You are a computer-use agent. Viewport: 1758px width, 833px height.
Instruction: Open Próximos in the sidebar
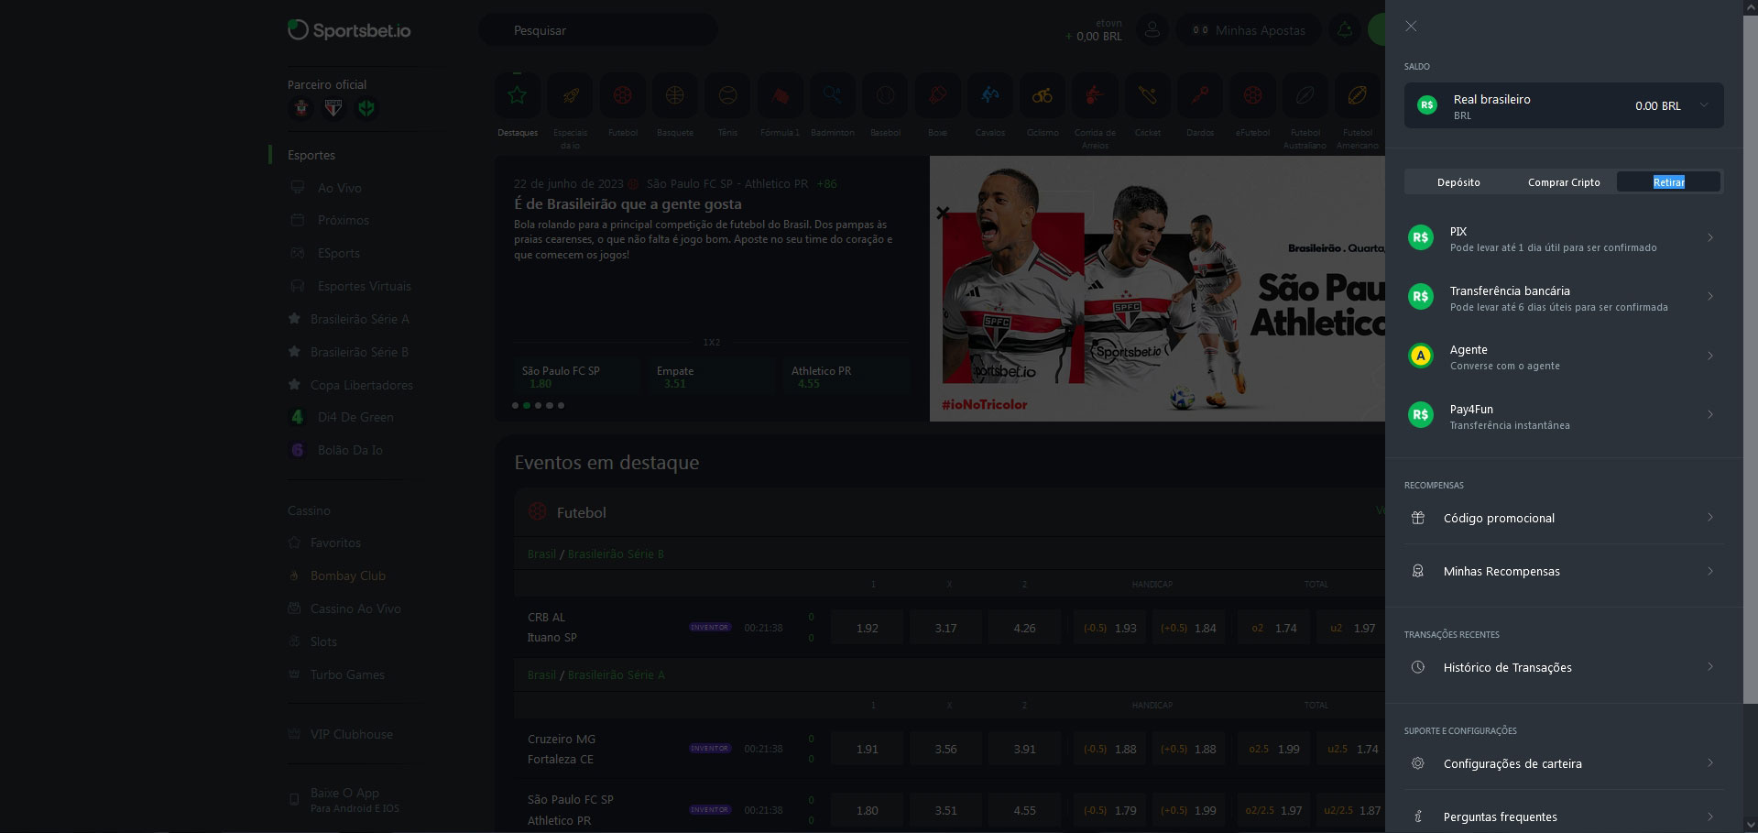pos(344,220)
